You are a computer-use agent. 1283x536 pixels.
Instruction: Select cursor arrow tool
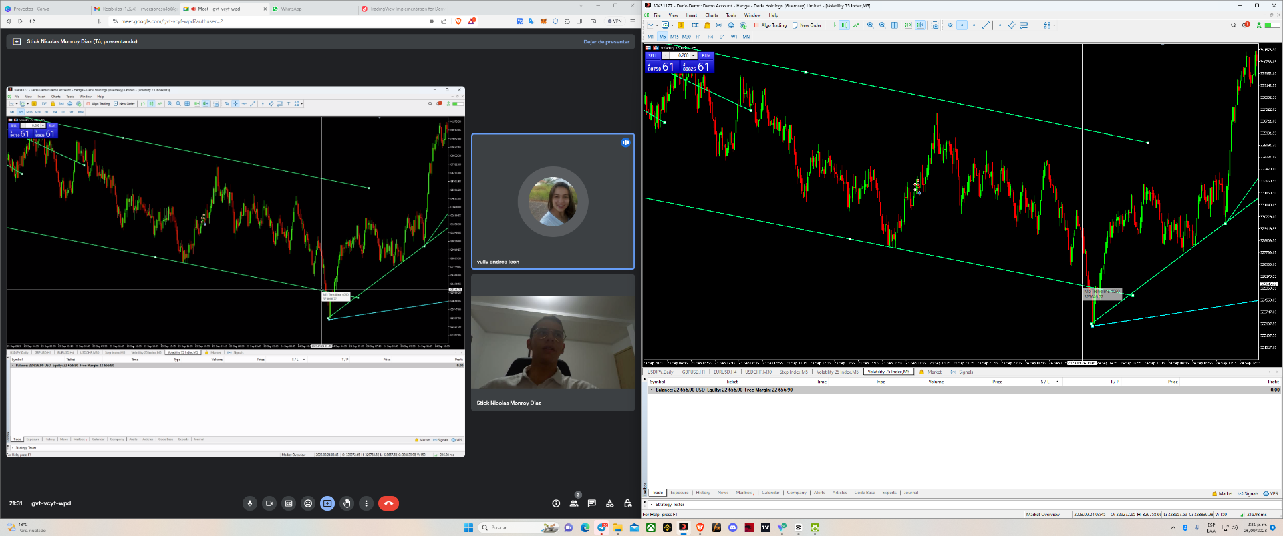pos(950,25)
